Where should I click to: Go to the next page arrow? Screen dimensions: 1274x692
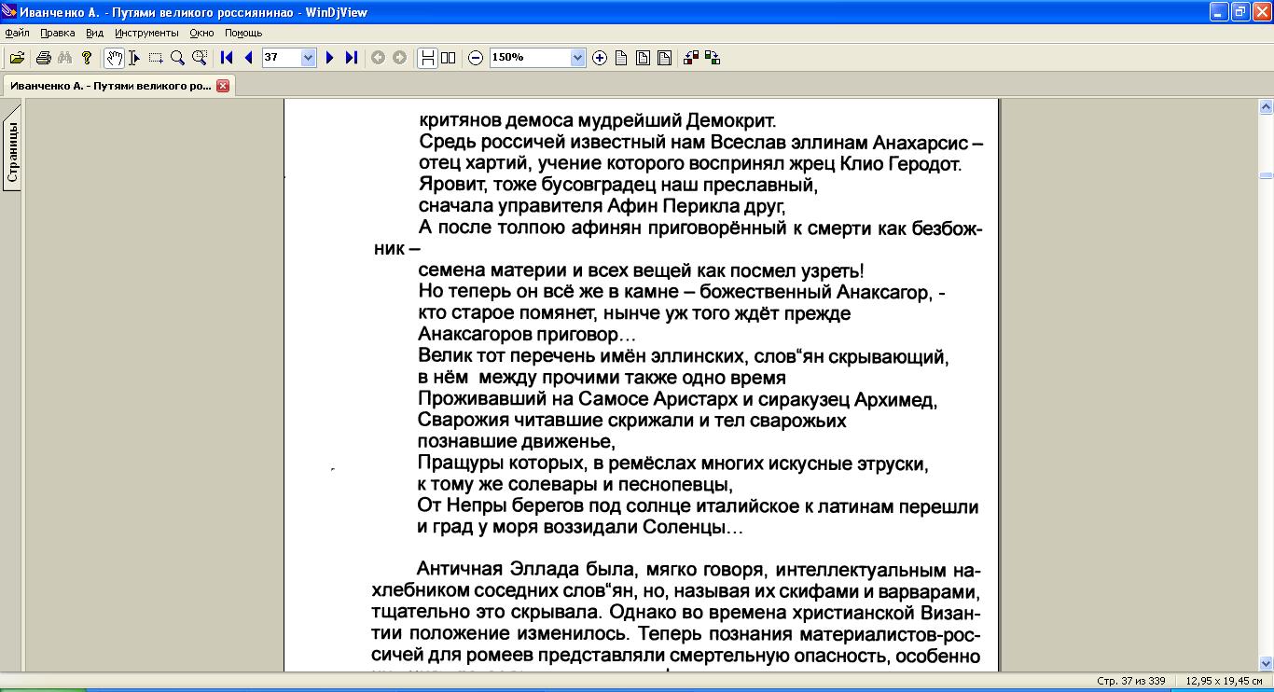click(x=329, y=58)
